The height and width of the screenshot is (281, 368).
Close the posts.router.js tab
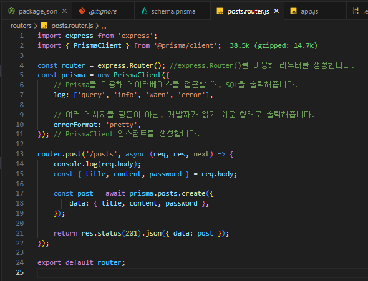[x=276, y=11]
